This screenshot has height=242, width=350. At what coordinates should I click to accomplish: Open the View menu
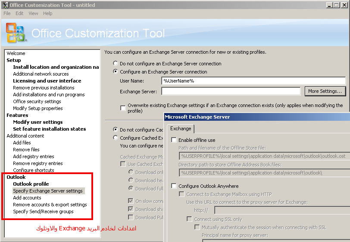click(x=33, y=13)
